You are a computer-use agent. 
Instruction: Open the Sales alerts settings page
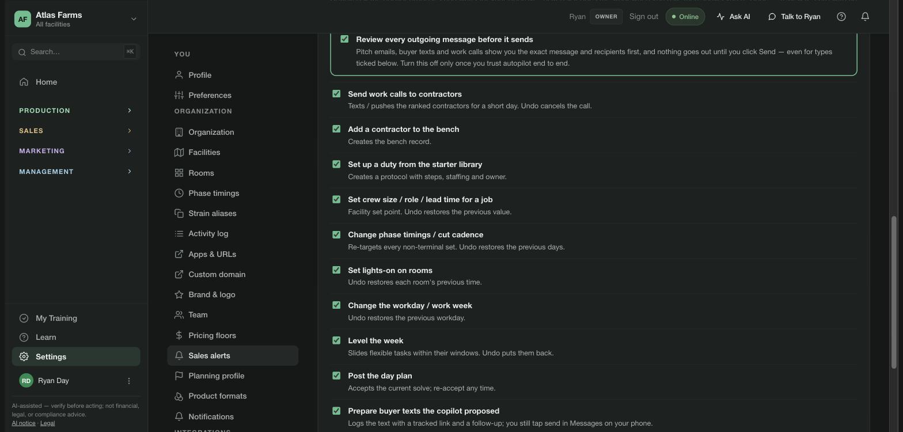pyautogui.click(x=233, y=355)
